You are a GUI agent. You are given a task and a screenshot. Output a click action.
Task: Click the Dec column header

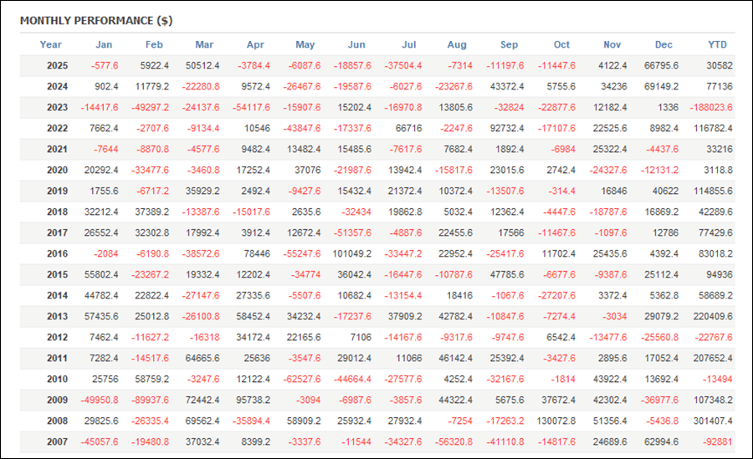[663, 44]
